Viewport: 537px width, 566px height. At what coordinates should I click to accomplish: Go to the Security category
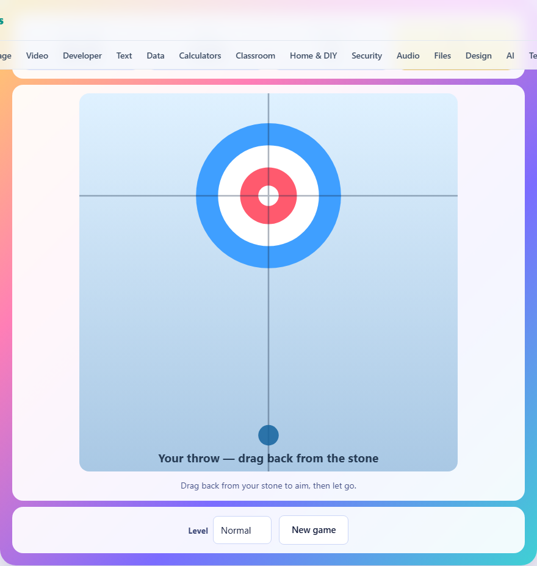pyautogui.click(x=367, y=56)
